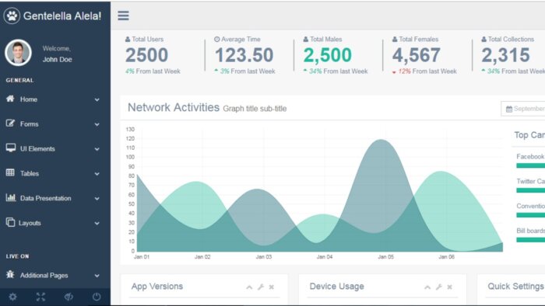Click the Facebook campaign progress bar
The image size is (545, 306).
click(x=531, y=165)
